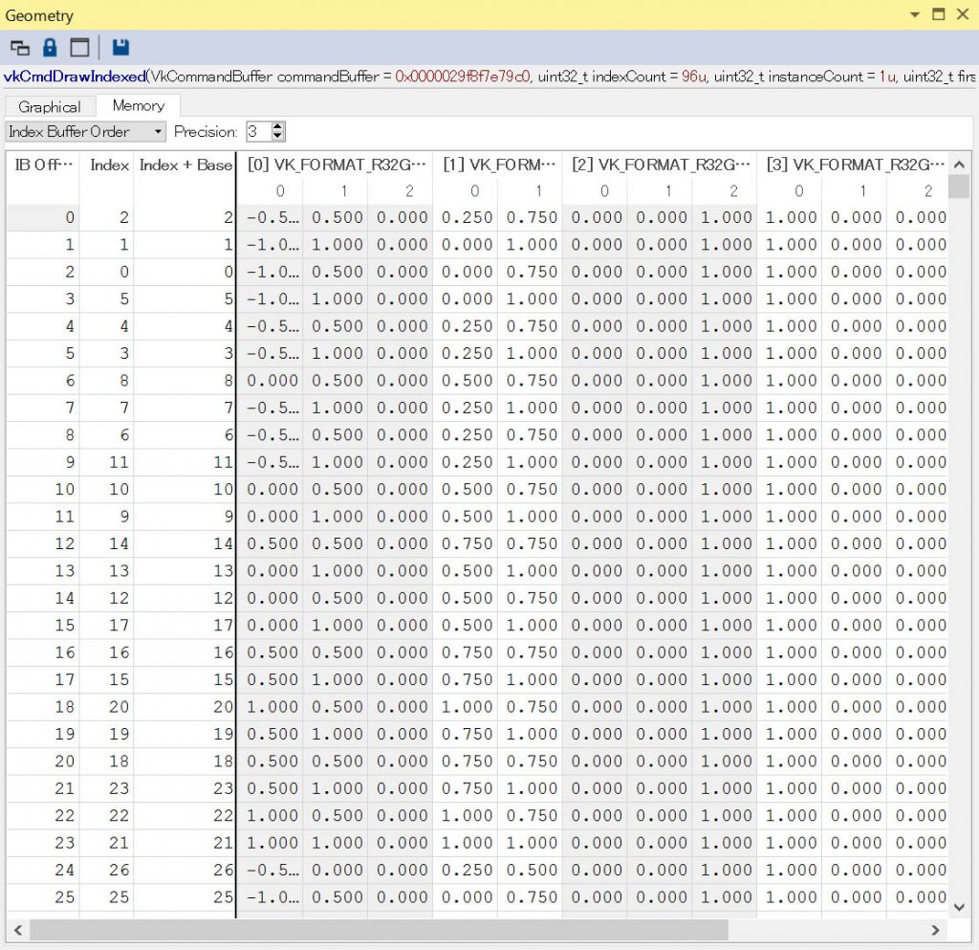Click IB offset 12 row header cell
Viewport: 979px width, 950px height.
click(x=43, y=543)
